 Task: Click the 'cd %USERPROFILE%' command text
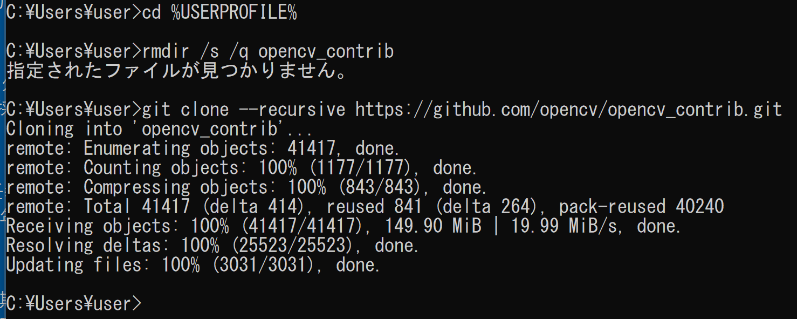(219, 13)
